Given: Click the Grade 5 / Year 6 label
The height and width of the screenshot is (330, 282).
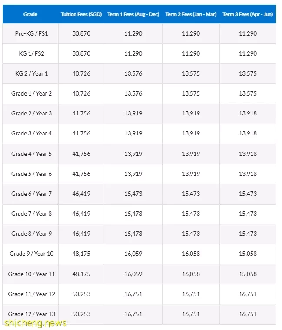Looking at the screenshot, I should coord(31,174).
